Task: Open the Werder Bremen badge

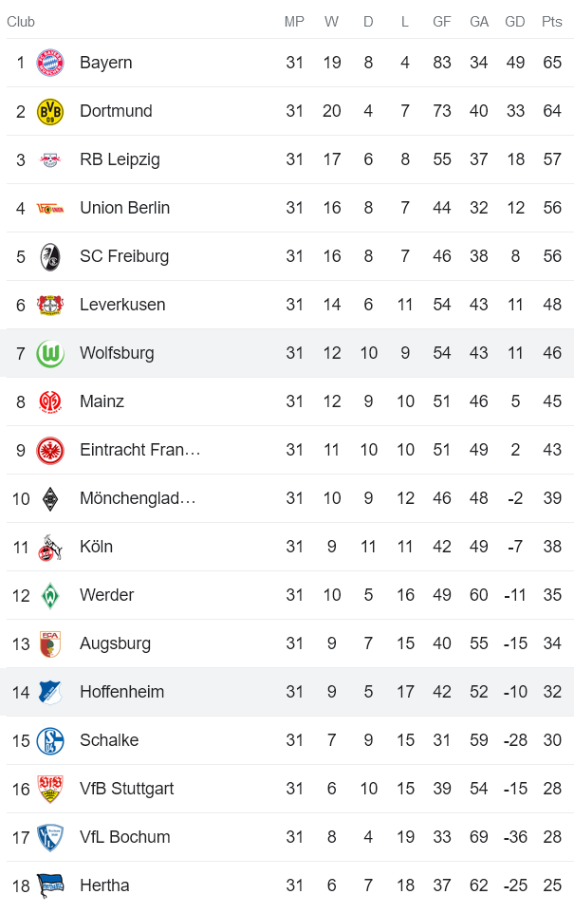Action: coord(51,595)
